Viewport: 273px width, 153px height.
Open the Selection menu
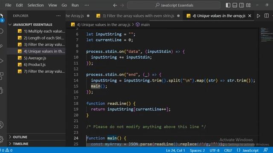tap(35, 5)
